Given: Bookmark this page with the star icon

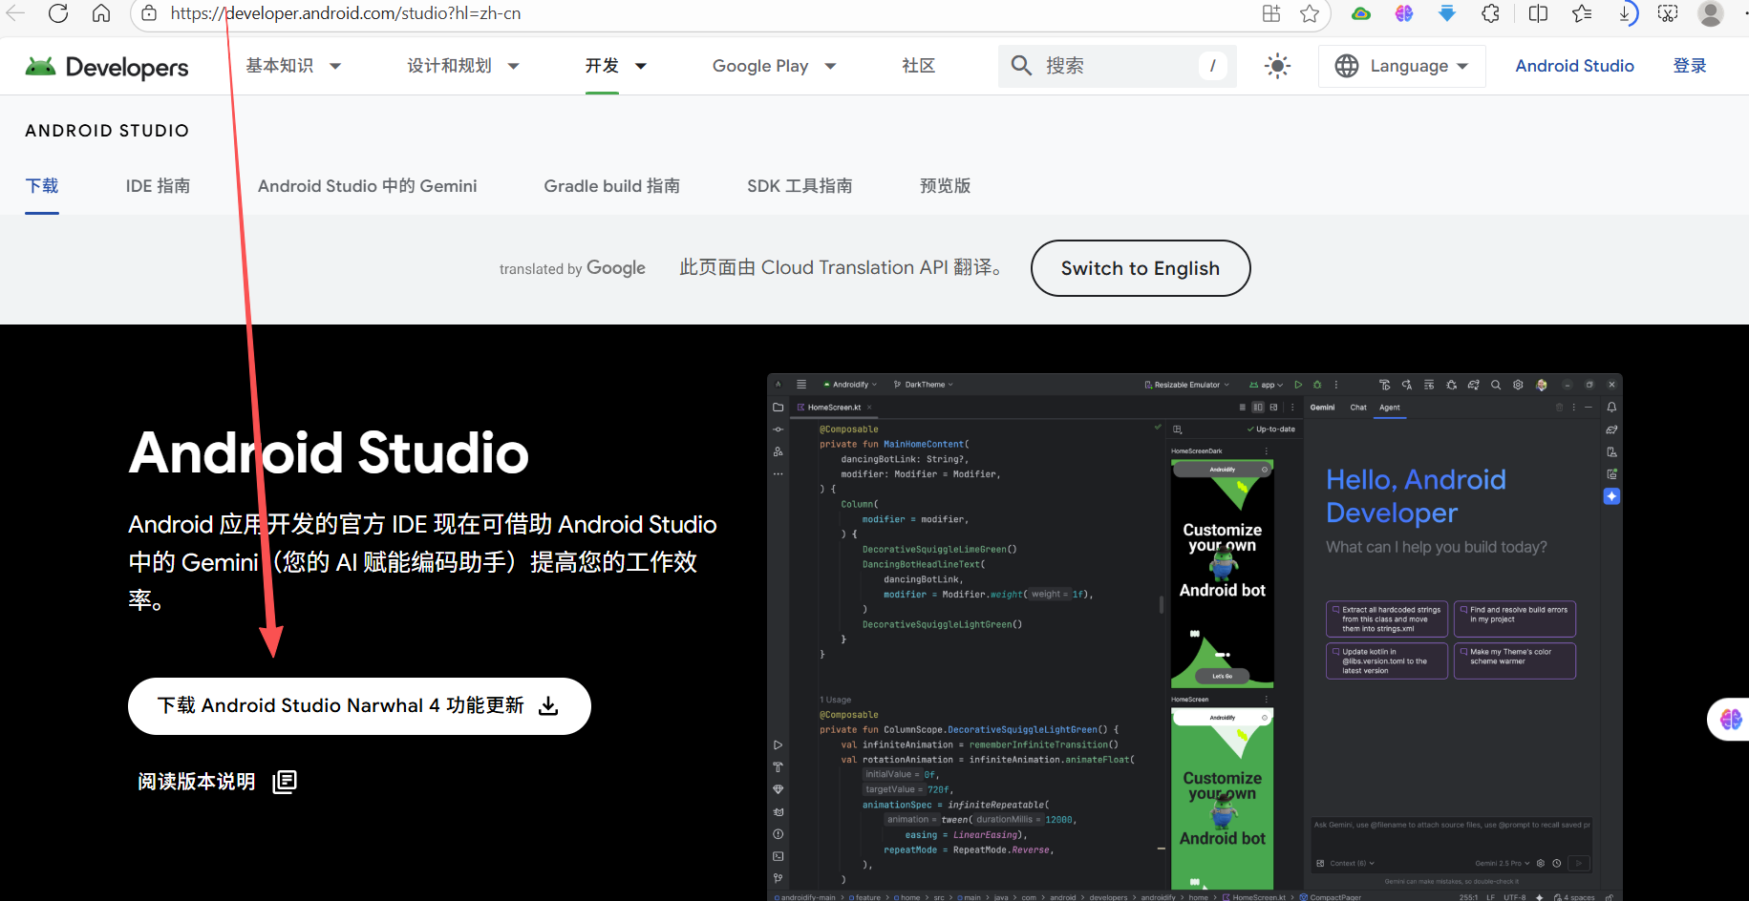Looking at the screenshot, I should click(1310, 13).
